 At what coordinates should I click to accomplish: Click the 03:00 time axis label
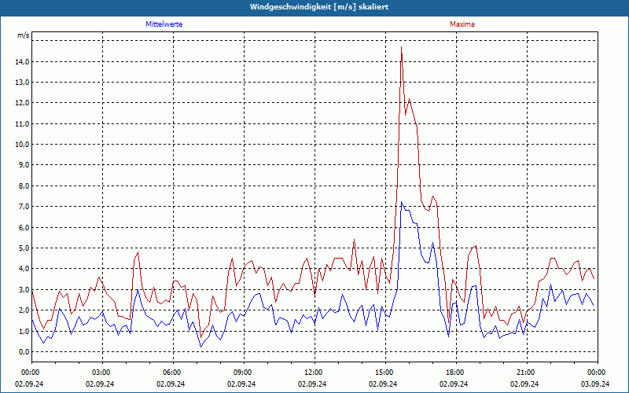coord(103,373)
